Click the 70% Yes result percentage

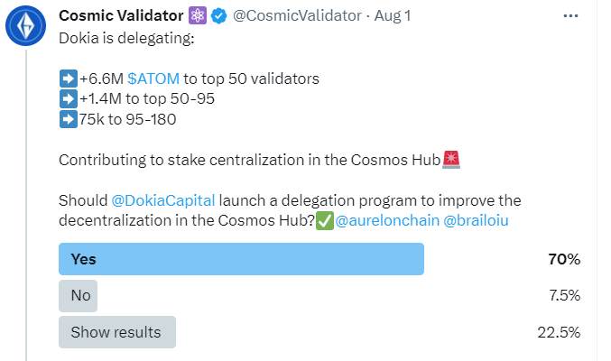coord(563,260)
